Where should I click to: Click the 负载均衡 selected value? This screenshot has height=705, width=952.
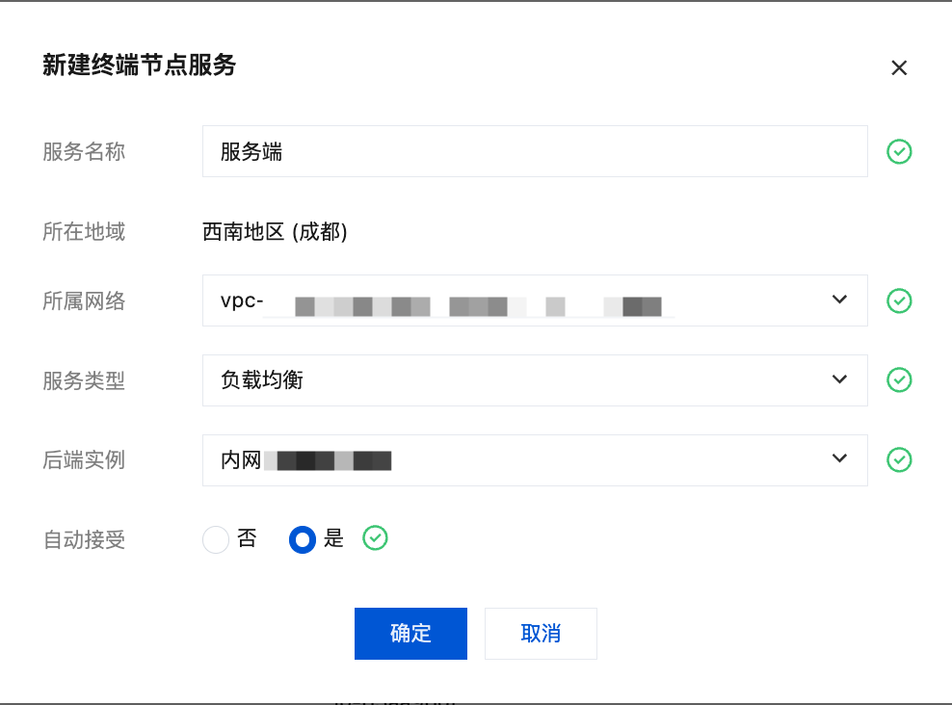coord(262,379)
